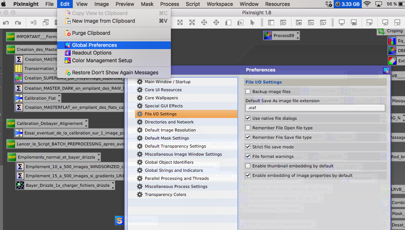
Task: Select the Calibration_Flat process icon
Action: tap(19, 98)
